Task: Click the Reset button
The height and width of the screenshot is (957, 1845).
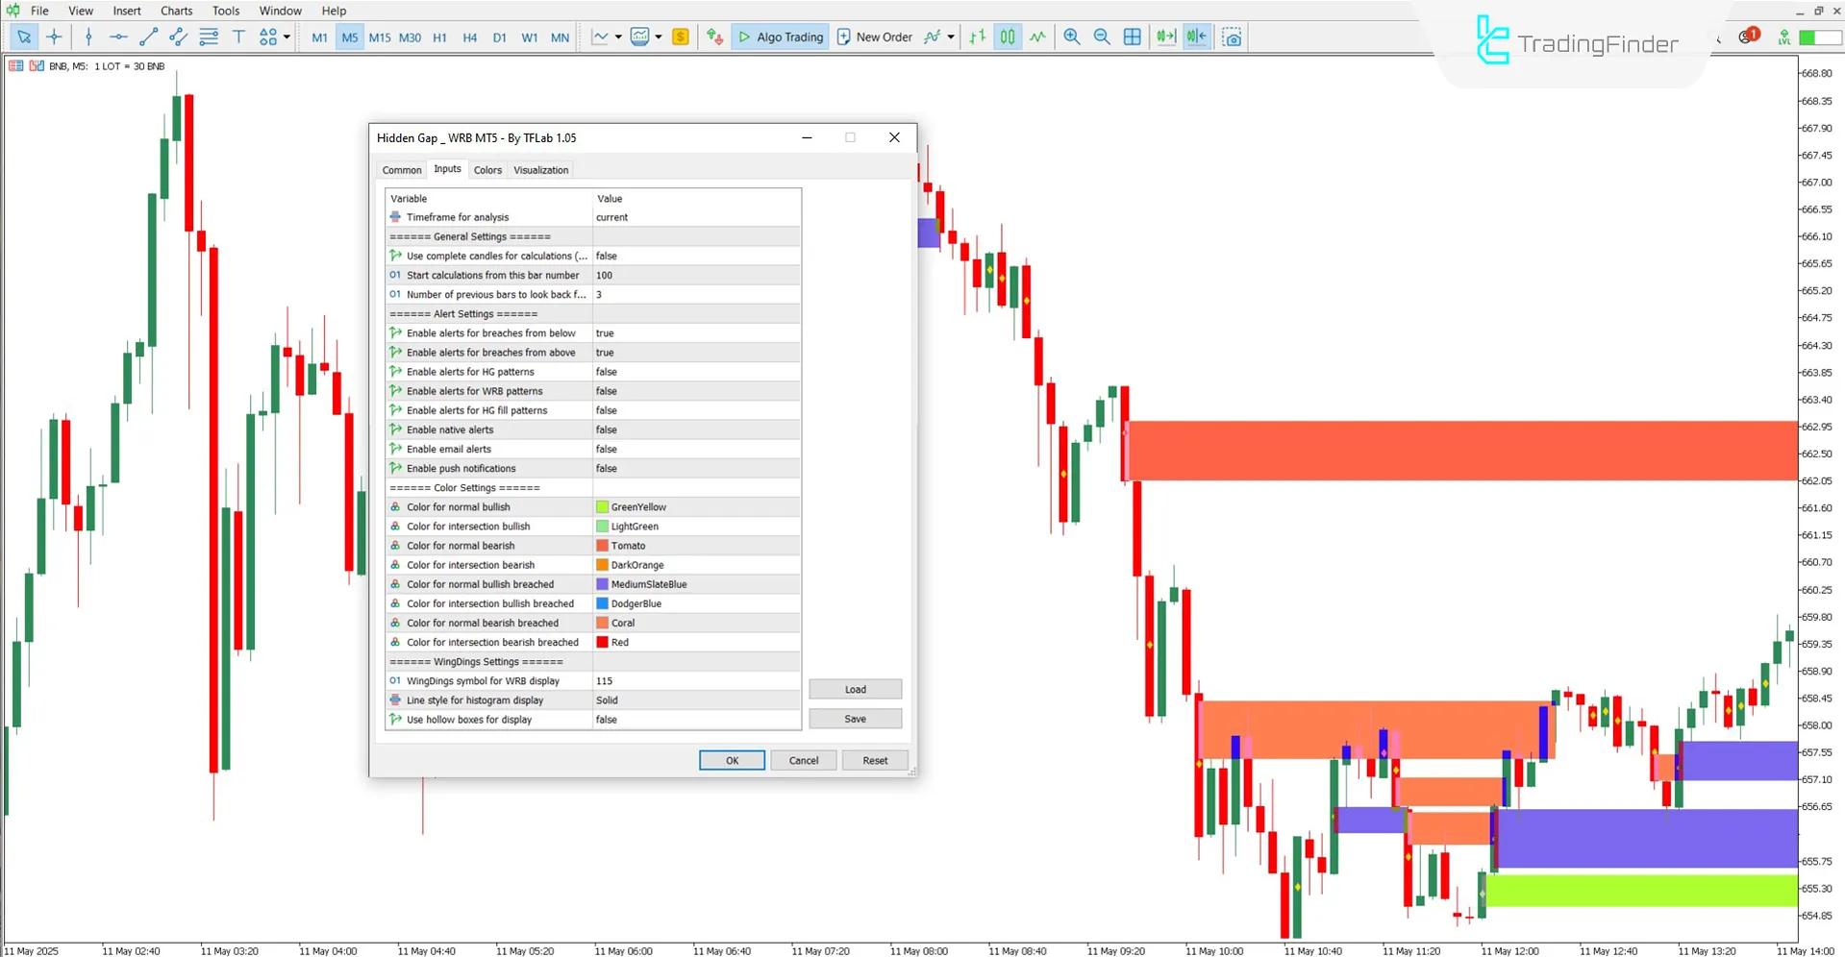Action: (874, 760)
